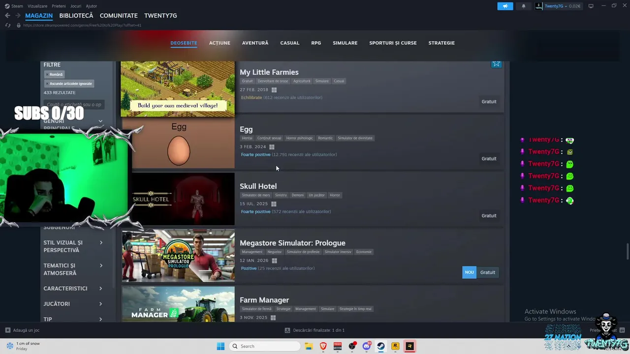The height and width of the screenshot is (354, 630).
Task: Select the Aventură genre tab
Action: pyautogui.click(x=255, y=43)
